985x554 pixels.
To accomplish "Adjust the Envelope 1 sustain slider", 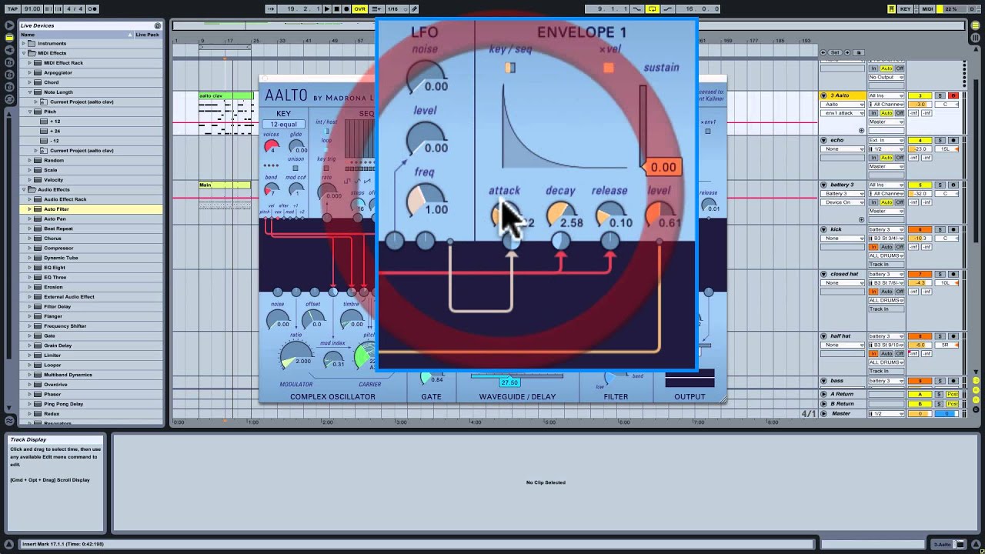I will point(643,127).
